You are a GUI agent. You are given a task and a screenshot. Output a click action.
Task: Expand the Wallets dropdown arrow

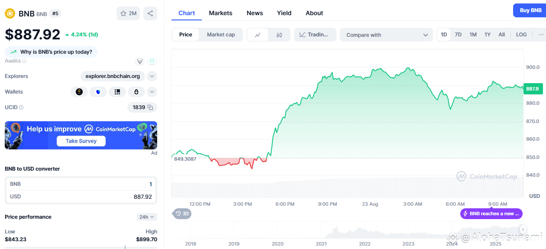tap(152, 92)
